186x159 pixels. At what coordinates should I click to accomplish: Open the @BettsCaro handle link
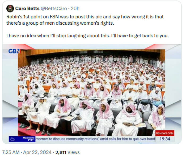pos(54,8)
